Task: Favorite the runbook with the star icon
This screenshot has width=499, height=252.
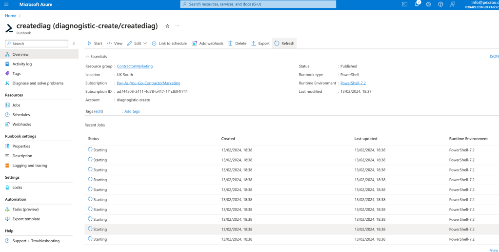Action: pyautogui.click(x=167, y=26)
